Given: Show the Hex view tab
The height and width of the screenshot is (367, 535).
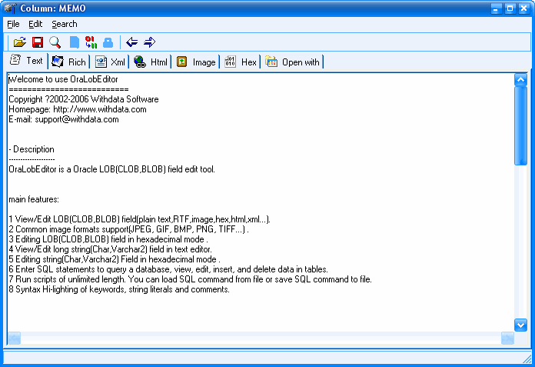Looking at the screenshot, I should pos(241,62).
